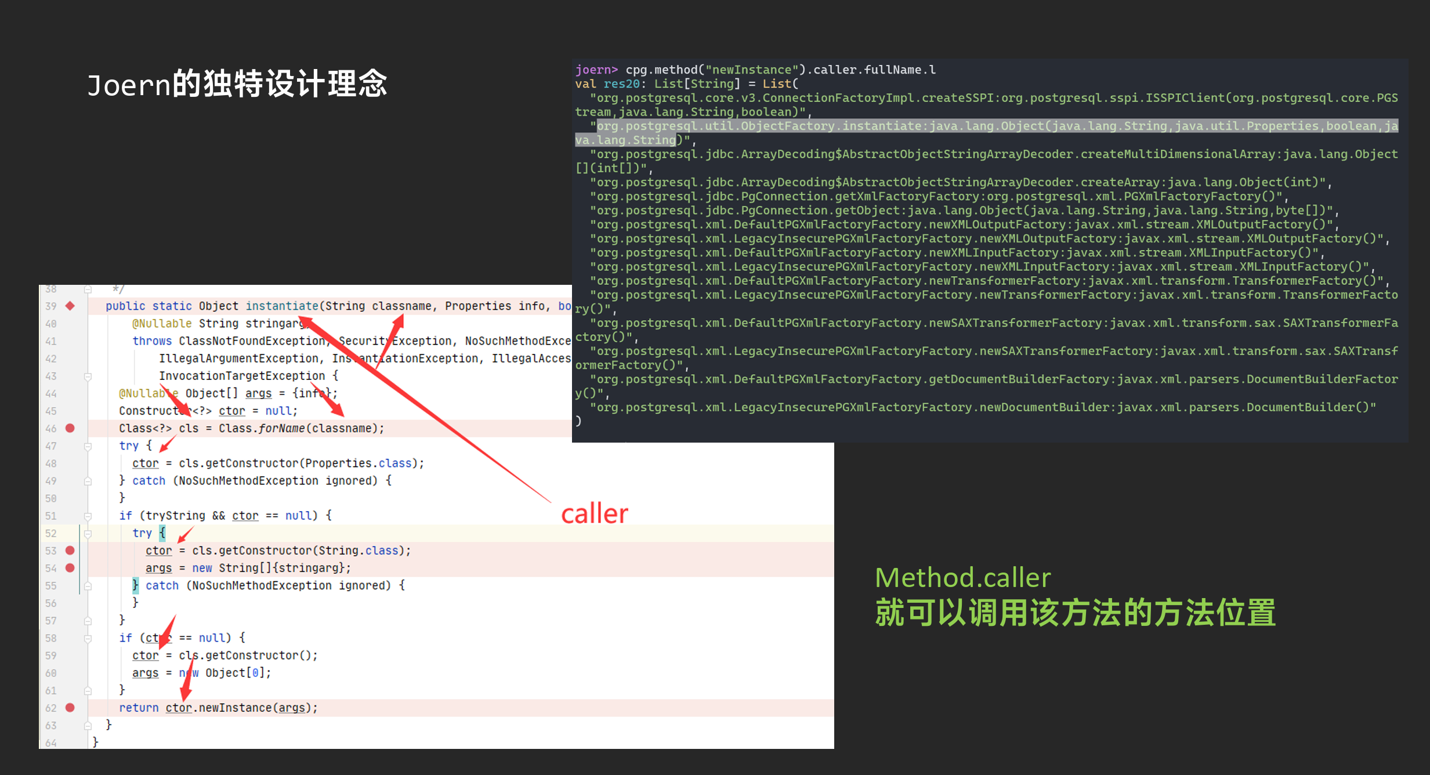Click 'InvocationTargetException' on line 43
The height and width of the screenshot is (775, 1430).
tap(242, 375)
